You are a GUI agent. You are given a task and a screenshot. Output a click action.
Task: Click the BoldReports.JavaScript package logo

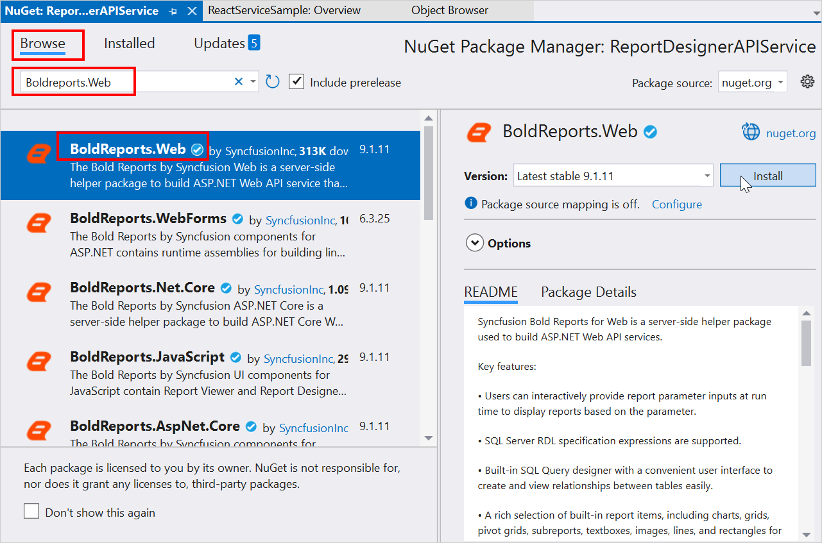[x=39, y=362]
